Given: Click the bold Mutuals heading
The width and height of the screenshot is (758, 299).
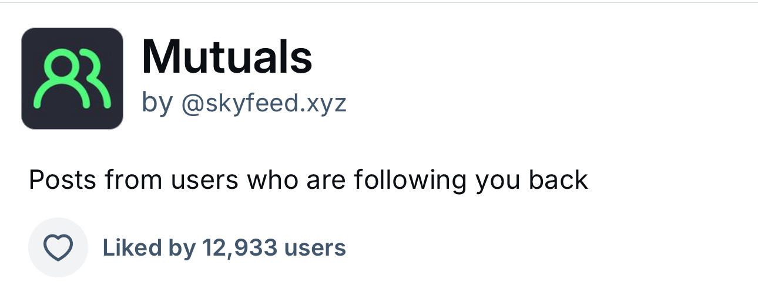Looking at the screenshot, I should 227,57.
